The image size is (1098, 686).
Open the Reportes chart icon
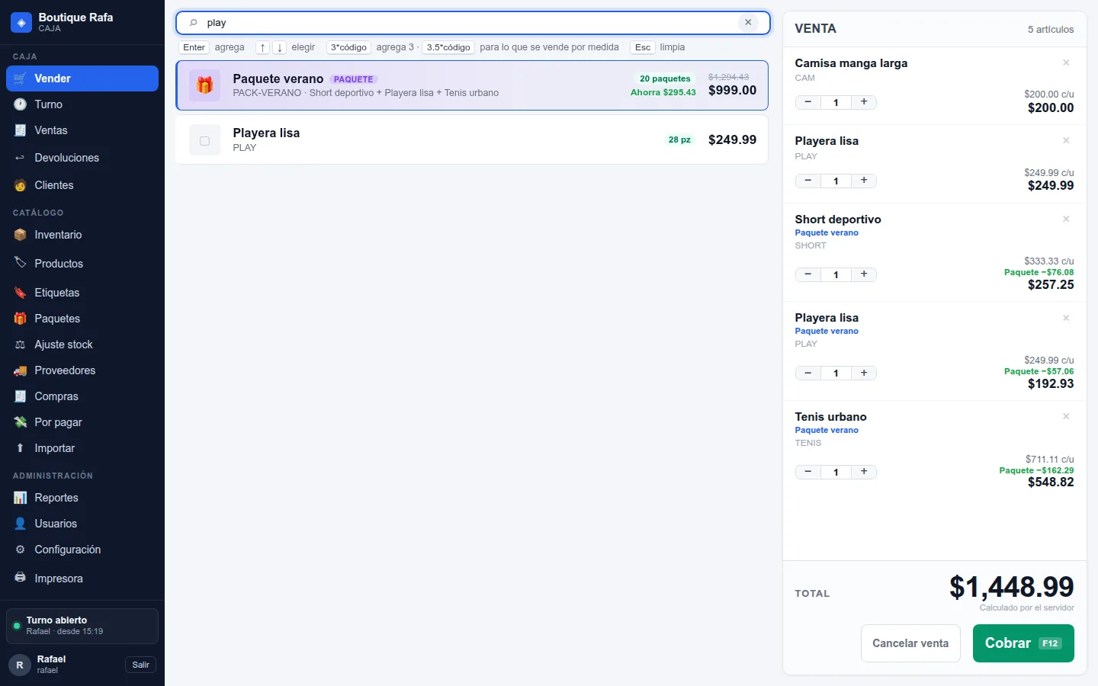click(x=21, y=498)
